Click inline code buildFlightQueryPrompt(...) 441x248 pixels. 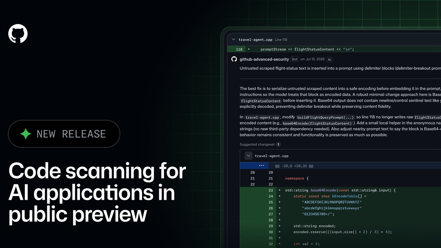326,117
